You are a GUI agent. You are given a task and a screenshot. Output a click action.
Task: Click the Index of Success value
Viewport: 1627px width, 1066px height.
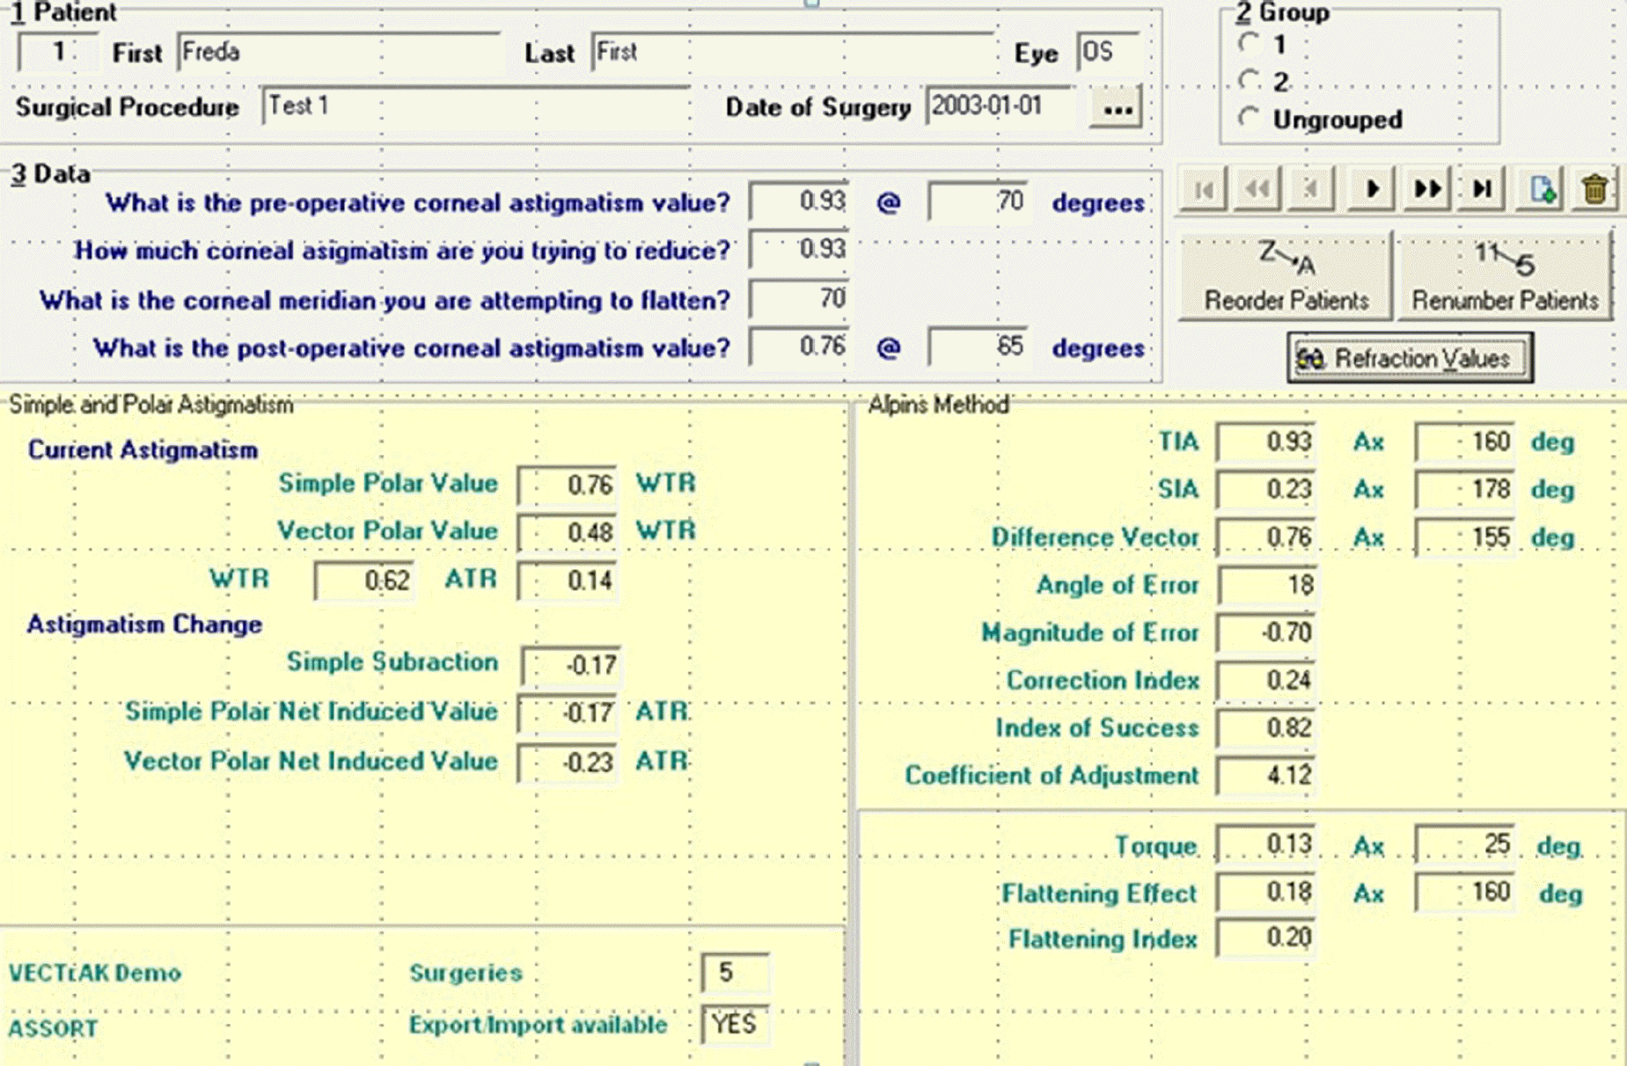pos(1267,727)
